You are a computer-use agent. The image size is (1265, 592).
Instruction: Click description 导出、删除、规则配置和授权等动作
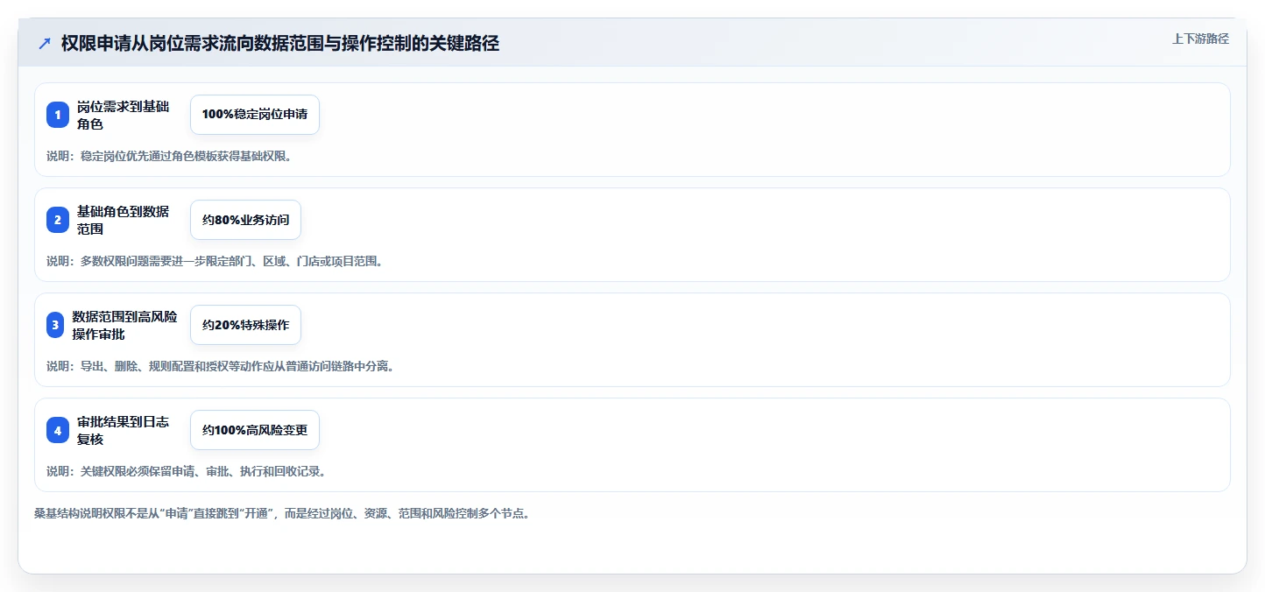point(220,366)
